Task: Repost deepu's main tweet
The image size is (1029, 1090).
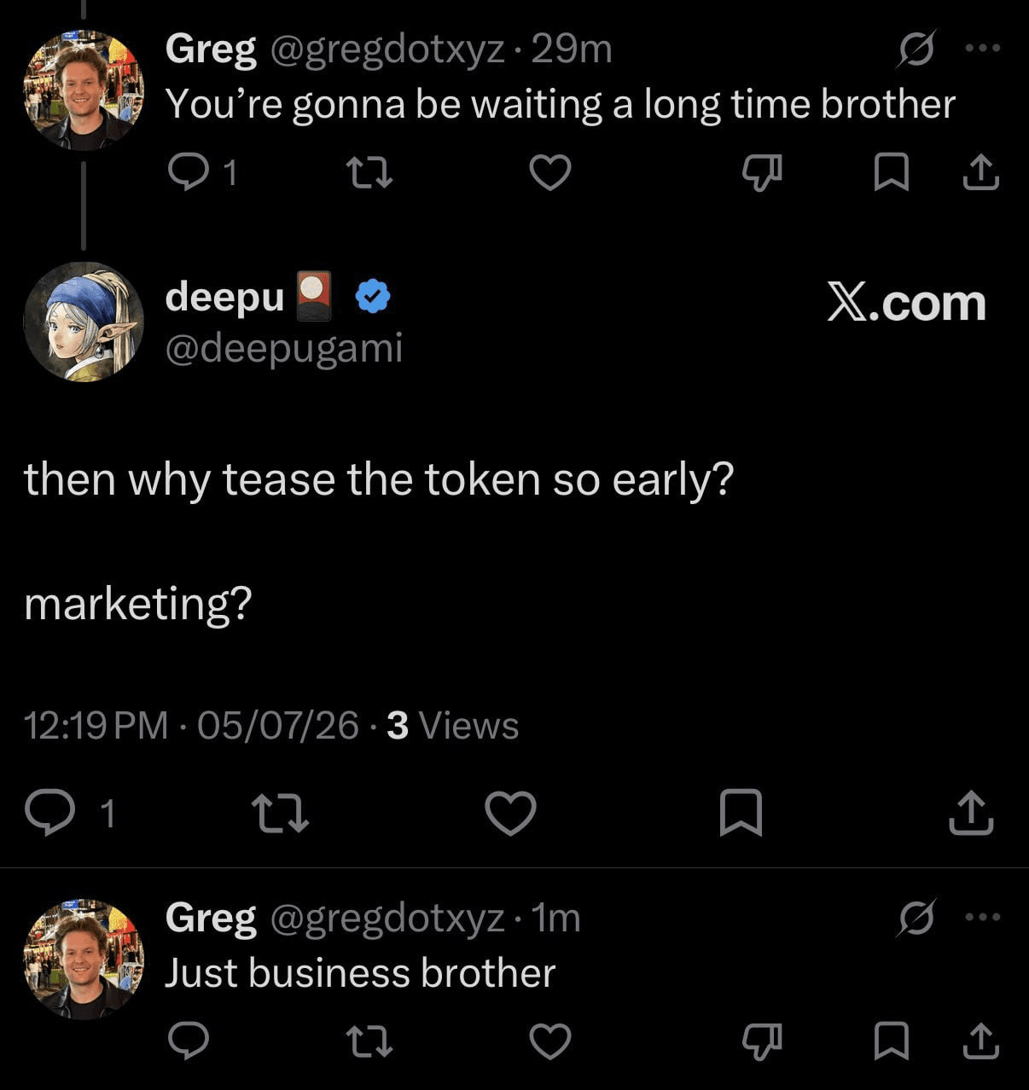Action: pos(282,812)
